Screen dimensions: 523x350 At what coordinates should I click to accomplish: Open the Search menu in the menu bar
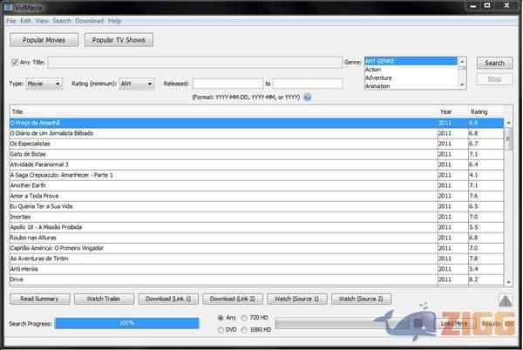coord(62,20)
